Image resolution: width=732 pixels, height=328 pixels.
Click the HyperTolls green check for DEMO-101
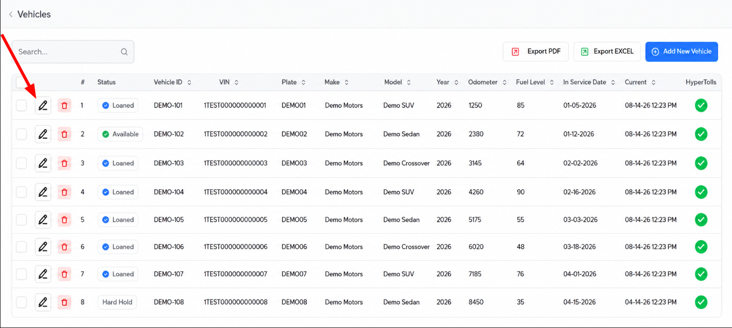coord(701,105)
